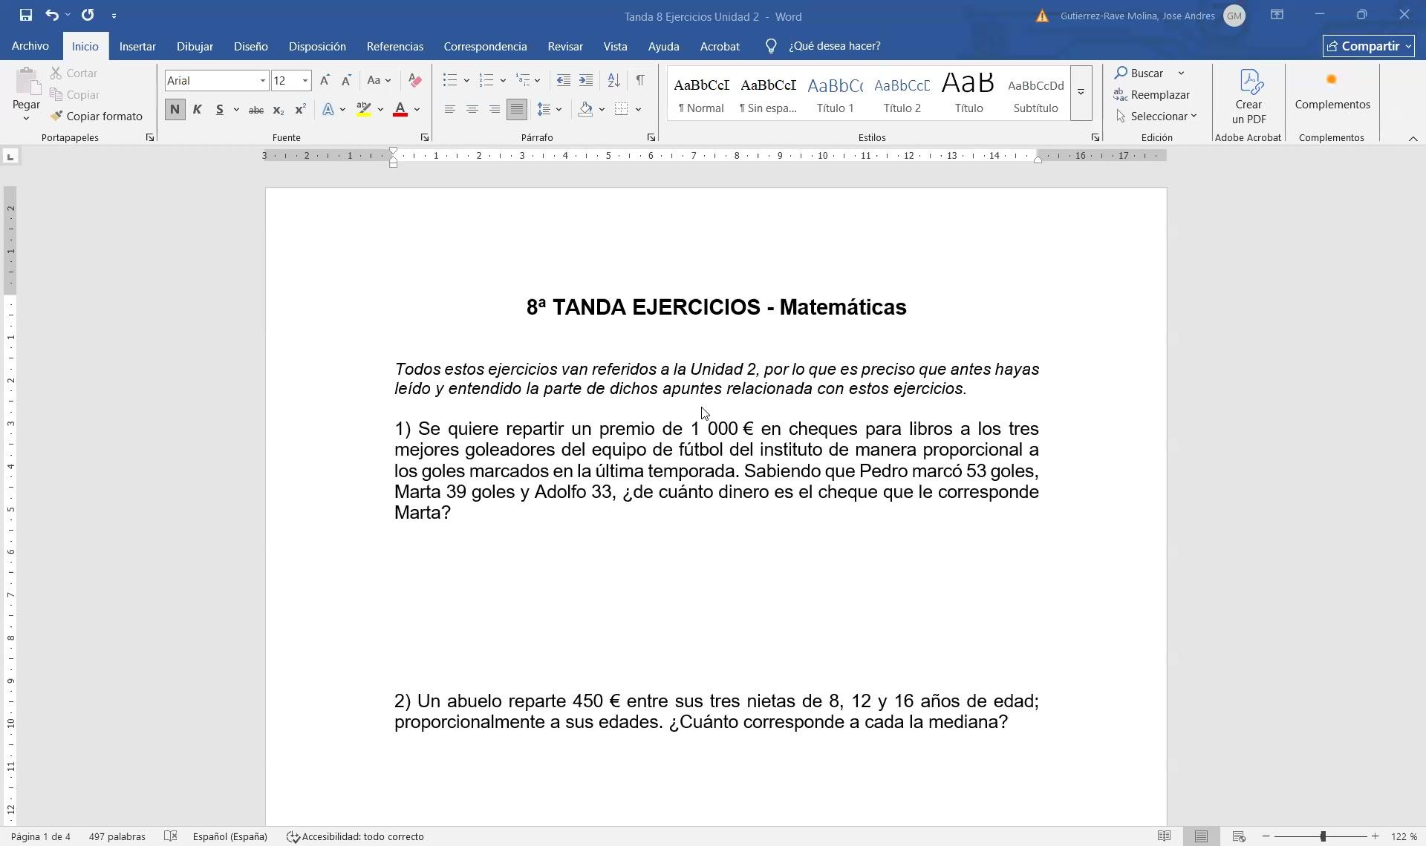Increase indent with the indent icon
The height and width of the screenshot is (846, 1426).
[x=586, y=80]
